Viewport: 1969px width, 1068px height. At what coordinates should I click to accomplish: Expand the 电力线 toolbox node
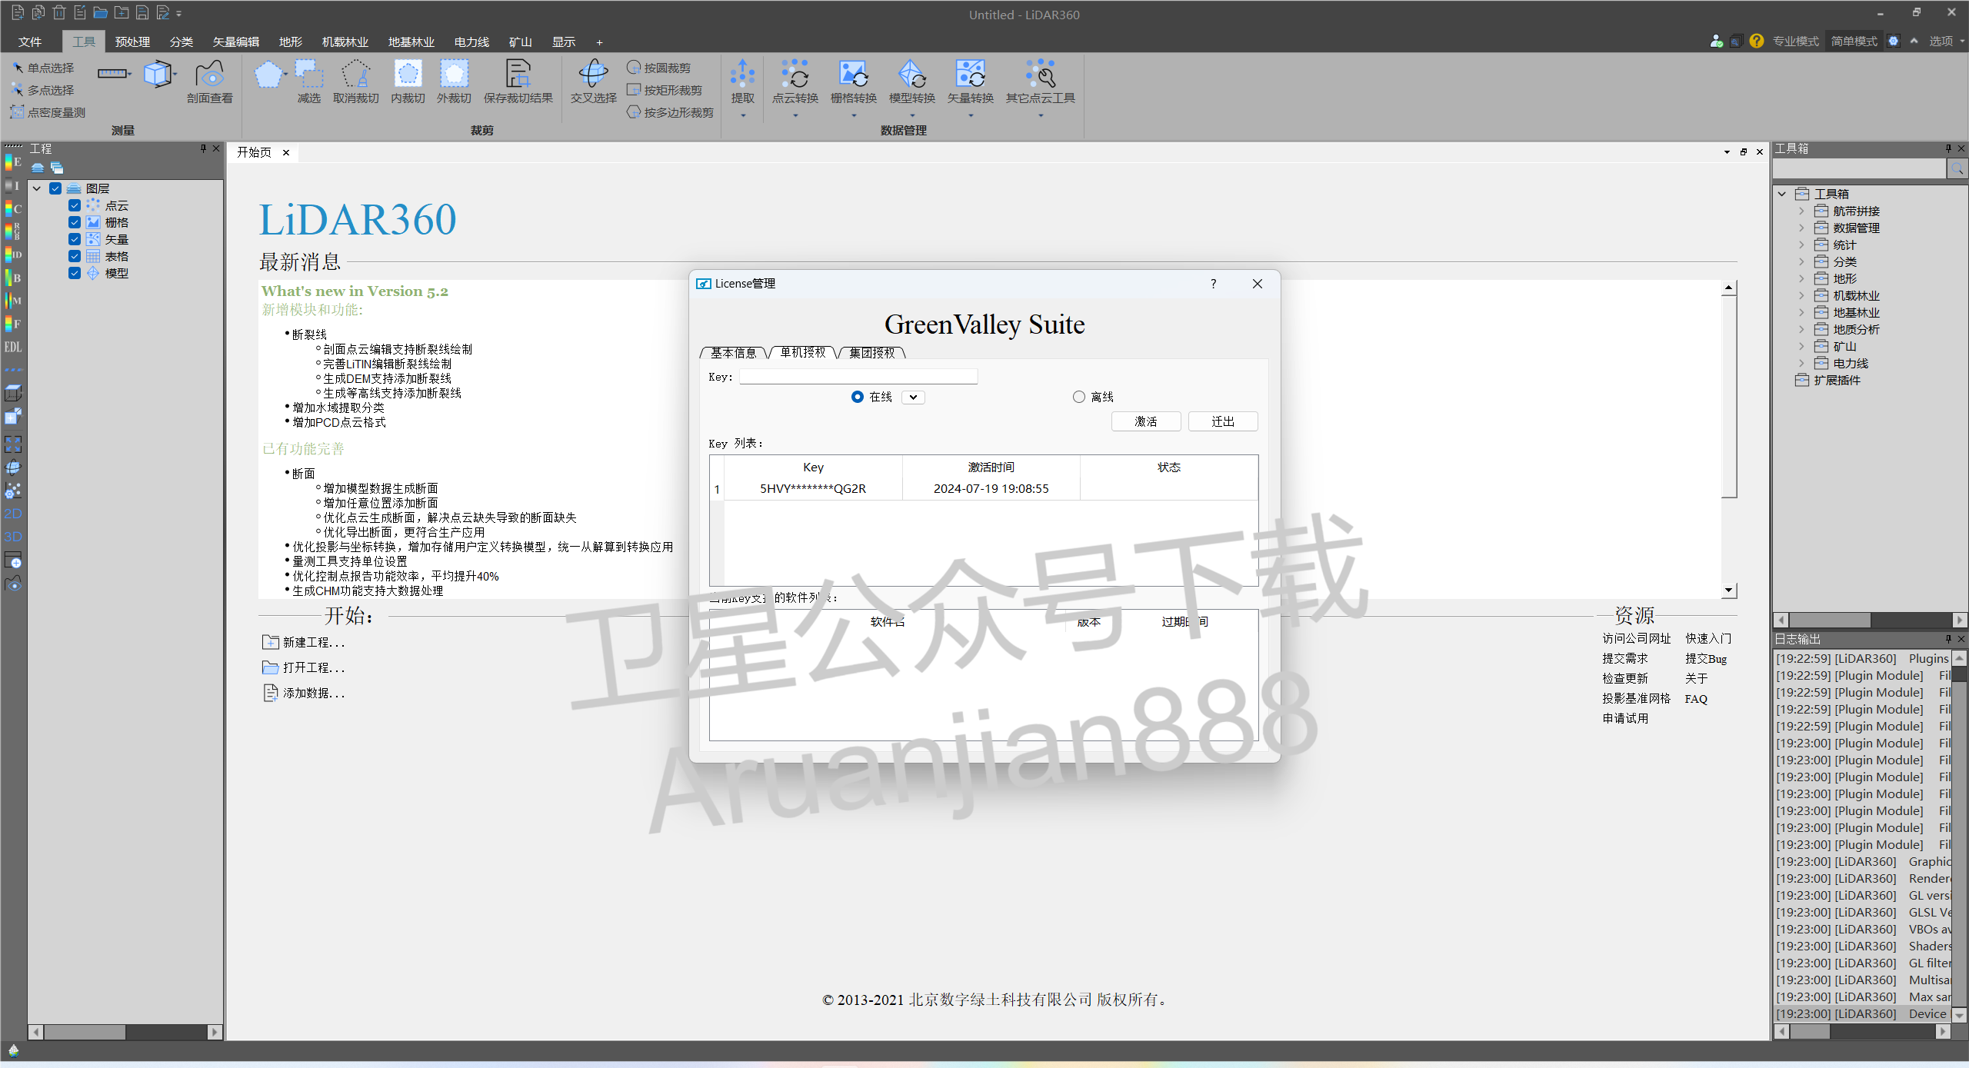pos(1801,363)
